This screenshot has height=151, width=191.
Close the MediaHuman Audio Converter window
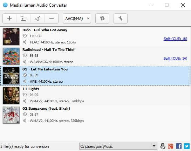point(183,5)
